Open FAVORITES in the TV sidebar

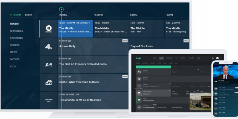pyautogui.click(x=17, y=38)
